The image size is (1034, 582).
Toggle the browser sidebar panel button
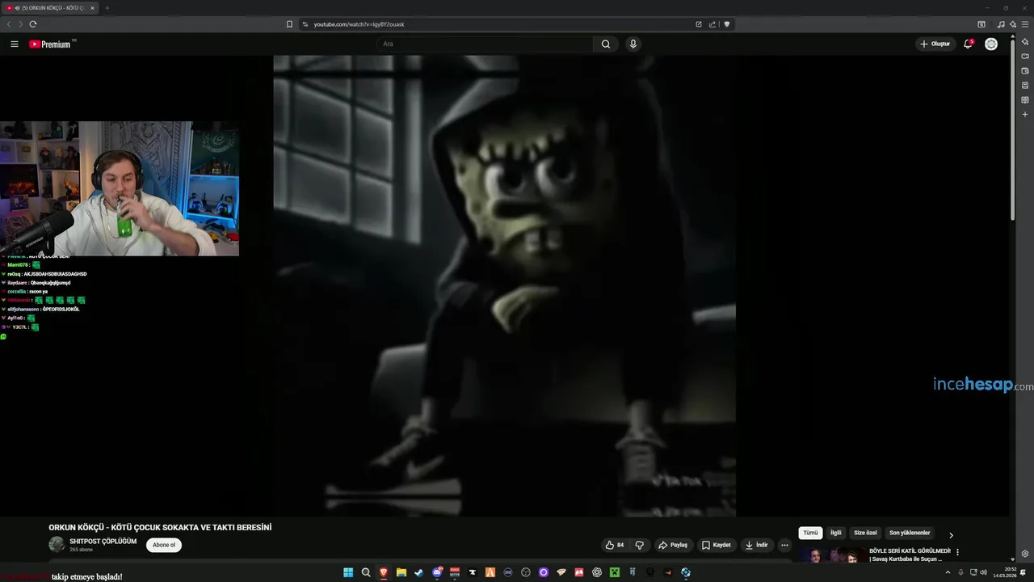[x=981, y=24]
